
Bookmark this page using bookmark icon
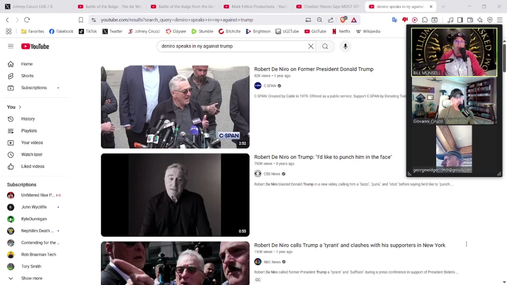point(81,20)
